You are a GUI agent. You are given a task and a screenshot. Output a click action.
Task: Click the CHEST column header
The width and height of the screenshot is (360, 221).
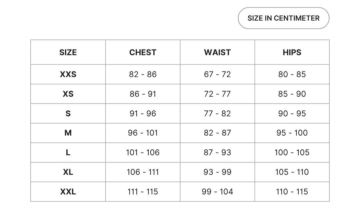tap(143, 53)
